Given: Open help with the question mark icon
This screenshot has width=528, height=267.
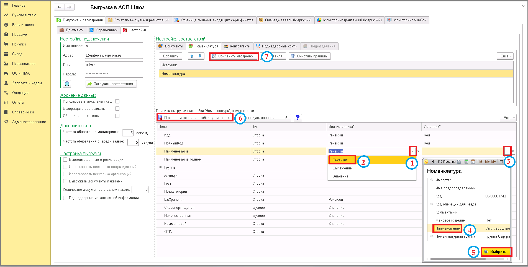Looking at the screenshot, I should [x=298, y=118].
